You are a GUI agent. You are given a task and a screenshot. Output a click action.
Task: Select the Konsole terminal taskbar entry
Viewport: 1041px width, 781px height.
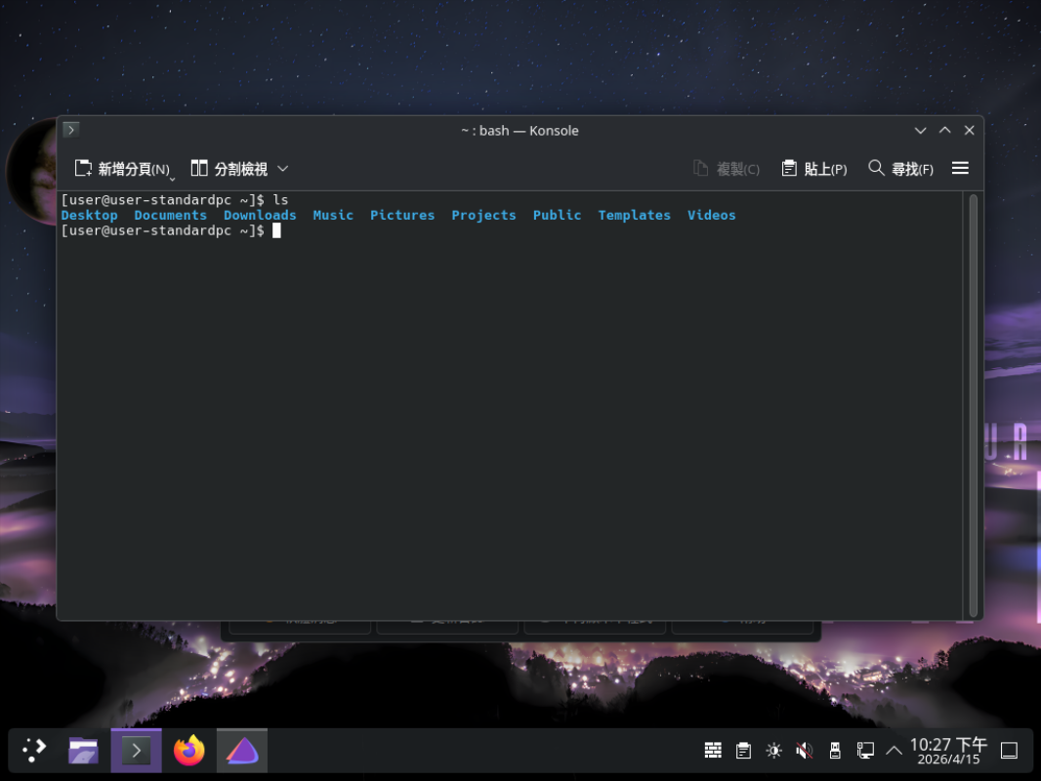136,750
